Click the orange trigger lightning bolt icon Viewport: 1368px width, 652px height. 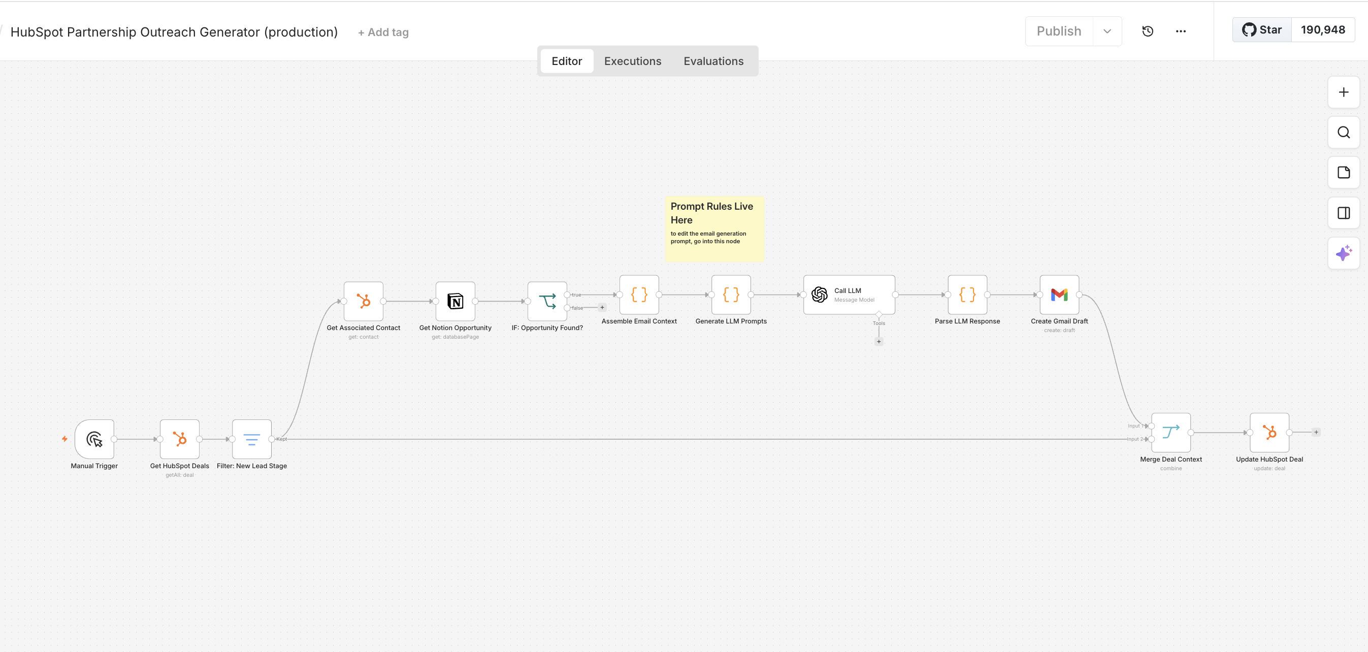pos(65,439)
